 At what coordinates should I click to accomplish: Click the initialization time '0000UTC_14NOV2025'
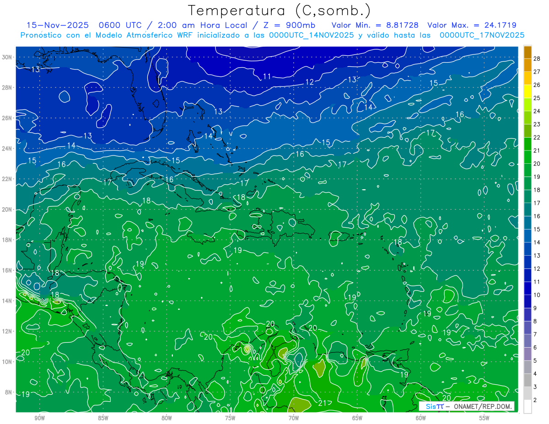pos(311,35)
